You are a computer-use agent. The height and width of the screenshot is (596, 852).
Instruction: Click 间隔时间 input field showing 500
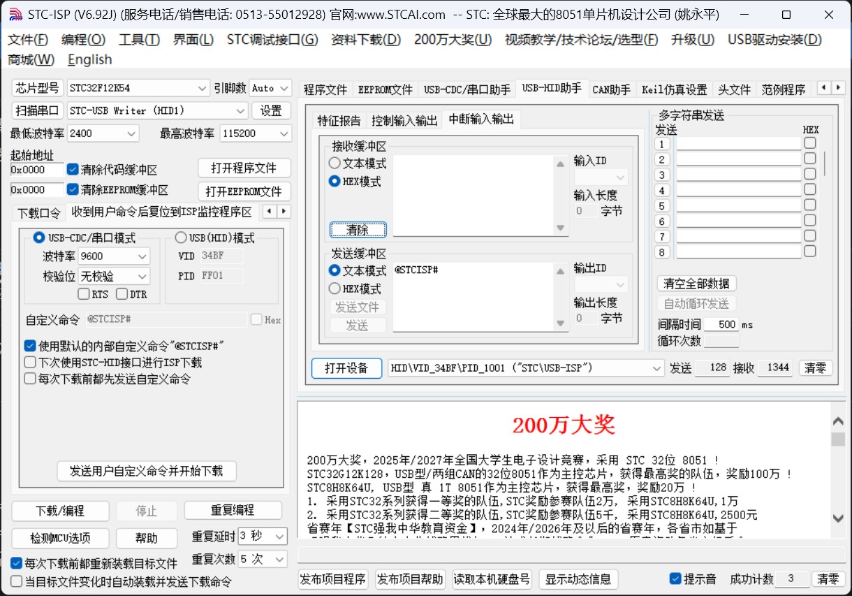pos(721,325)
